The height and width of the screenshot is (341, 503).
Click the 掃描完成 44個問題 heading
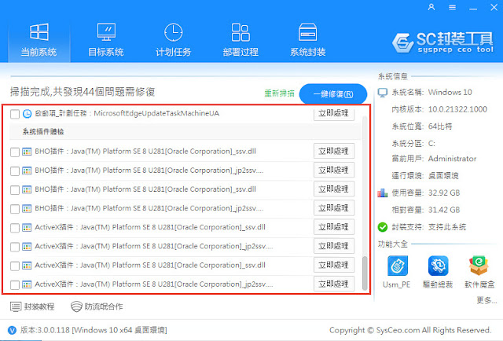pyautogui.click(x=83, y=93)
